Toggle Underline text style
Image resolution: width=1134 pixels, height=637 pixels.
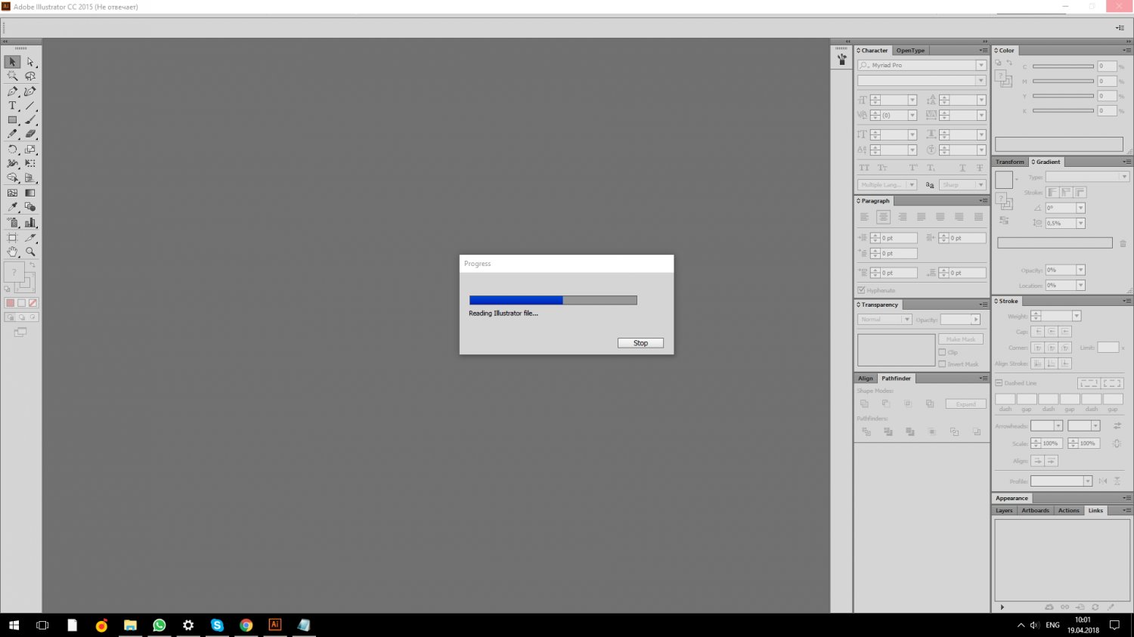click(962, 168)
